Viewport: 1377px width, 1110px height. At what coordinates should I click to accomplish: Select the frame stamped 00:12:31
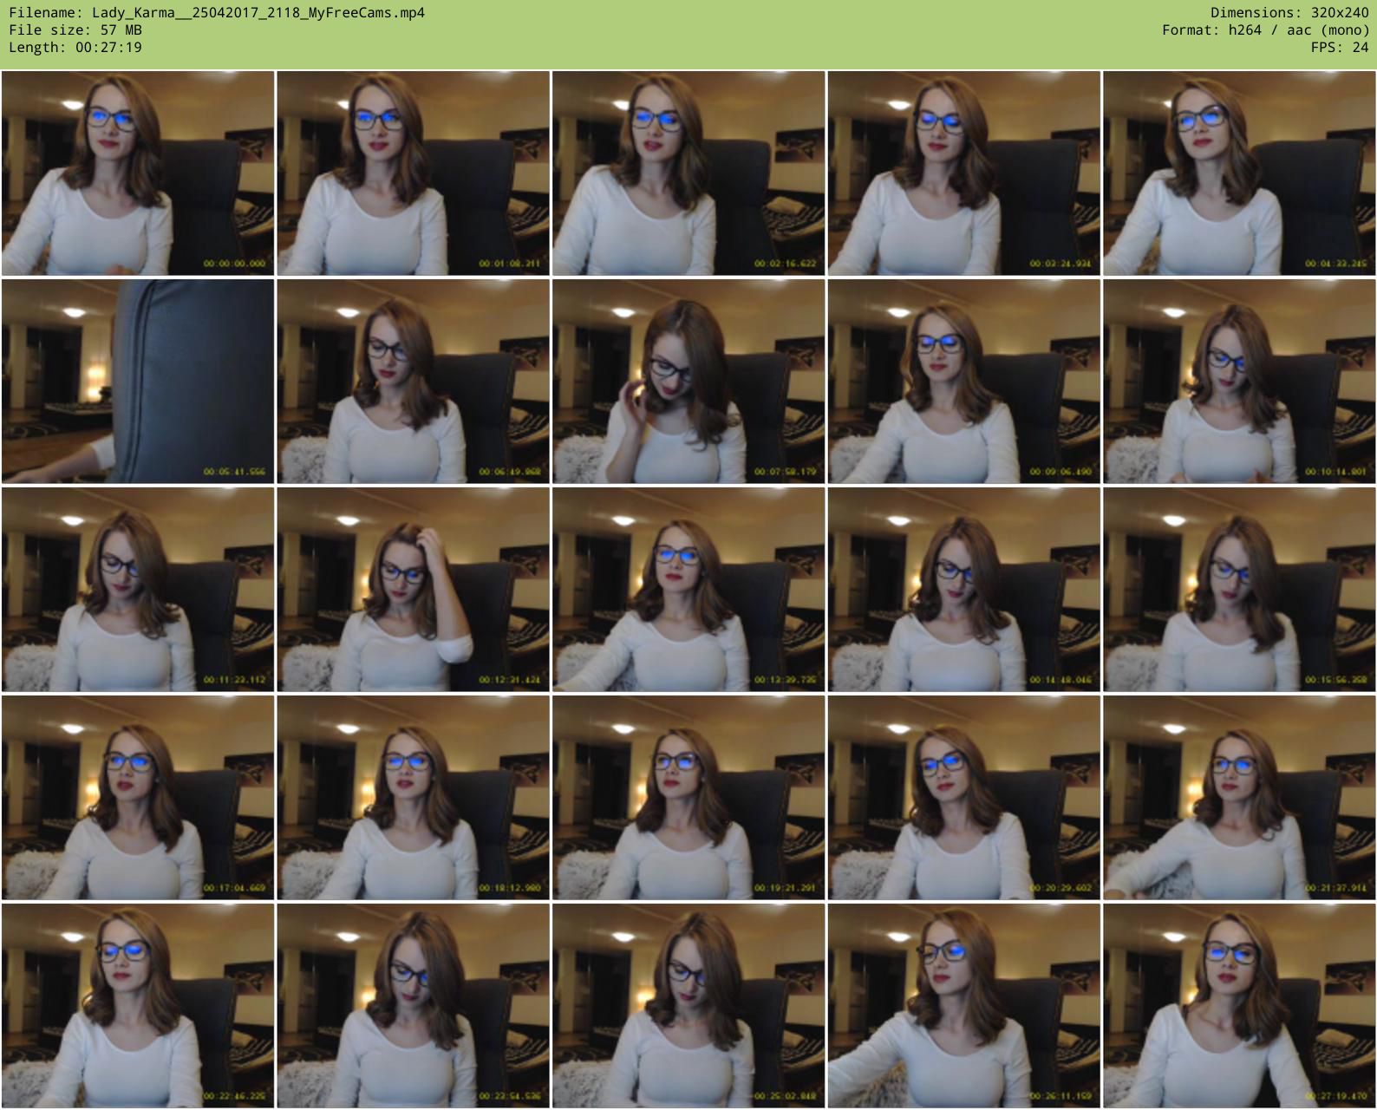click(413, 589)
